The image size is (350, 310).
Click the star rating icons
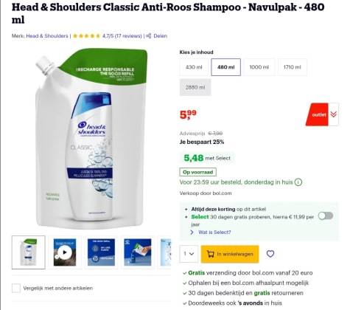[x=86, y=36]
